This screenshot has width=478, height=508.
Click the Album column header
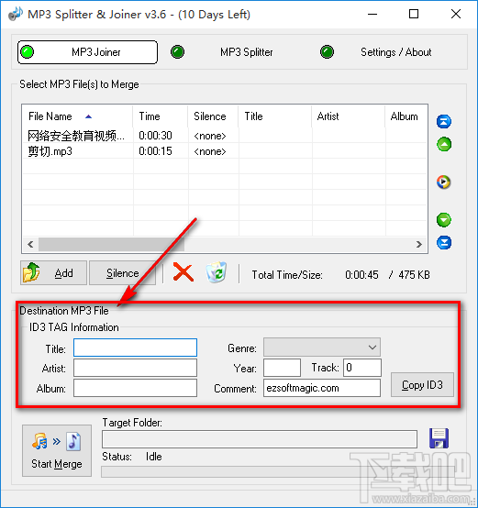406,116
